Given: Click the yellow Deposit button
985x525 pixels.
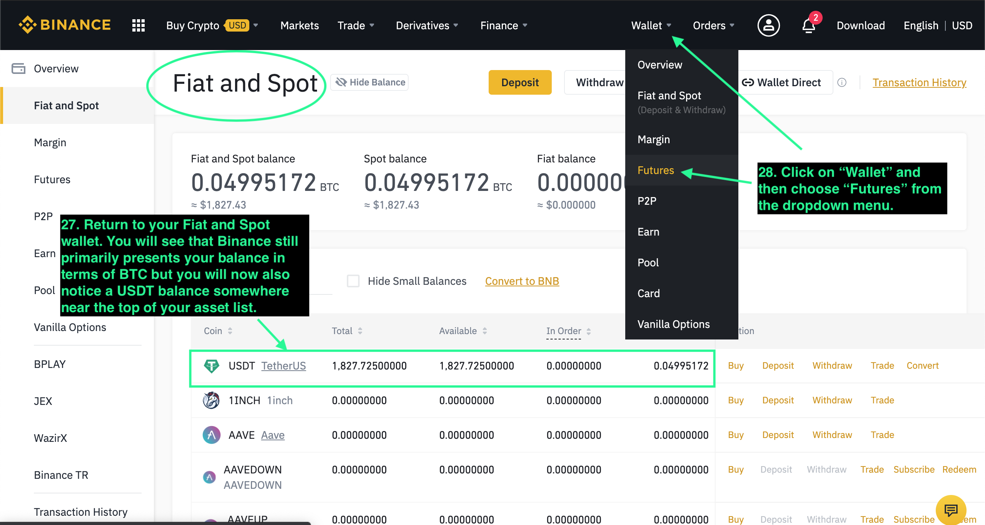Looking at the screenshot, I should [520, 82].
